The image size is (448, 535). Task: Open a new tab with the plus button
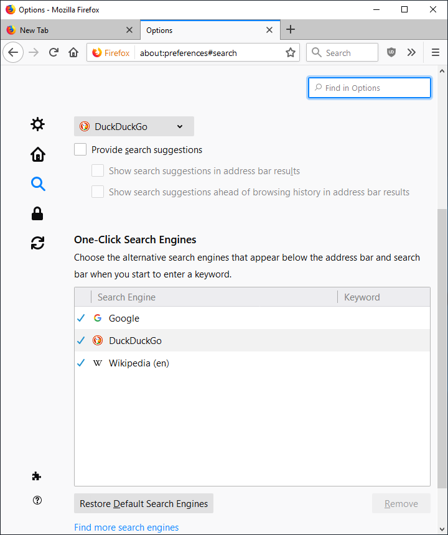[291, 29]
